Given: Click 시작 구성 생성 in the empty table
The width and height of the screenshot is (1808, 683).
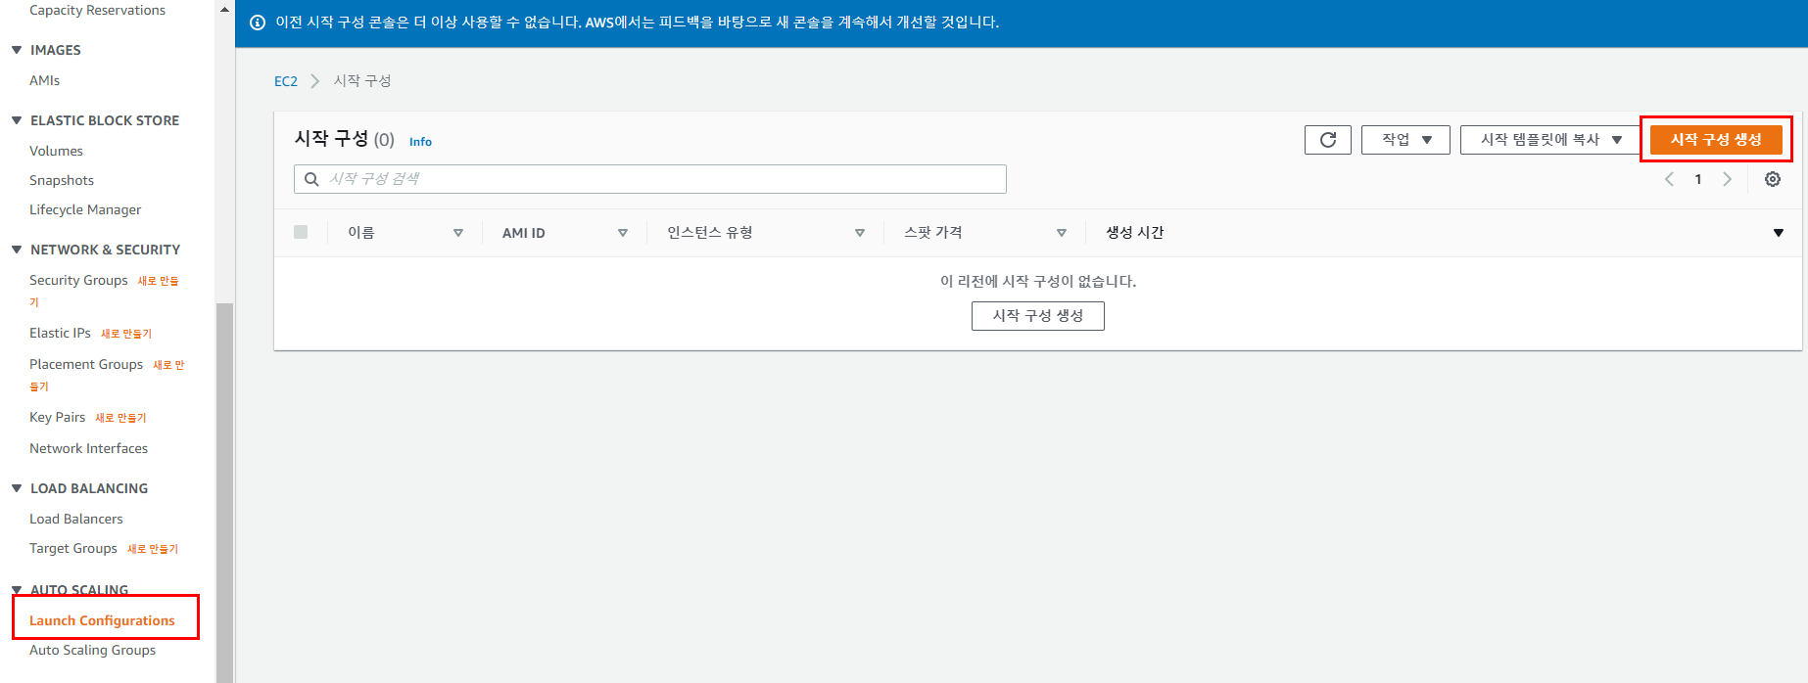Looking at the screenshot, I should point(1038,316).
